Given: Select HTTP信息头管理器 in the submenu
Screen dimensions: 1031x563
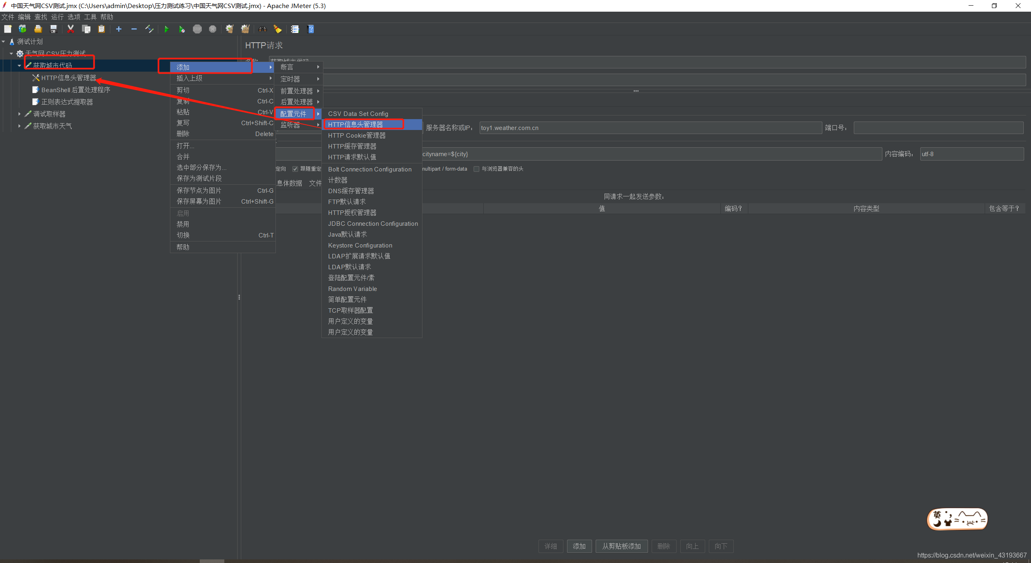Looking at the screenshot, I should 356,125.
